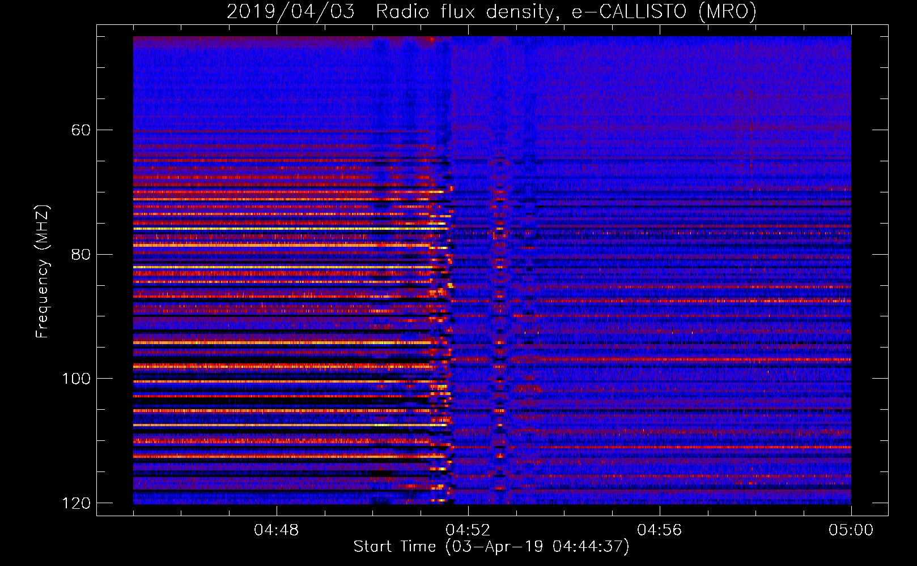
Task: Click the 60 MHz frequency tick label
Action: 81,130
